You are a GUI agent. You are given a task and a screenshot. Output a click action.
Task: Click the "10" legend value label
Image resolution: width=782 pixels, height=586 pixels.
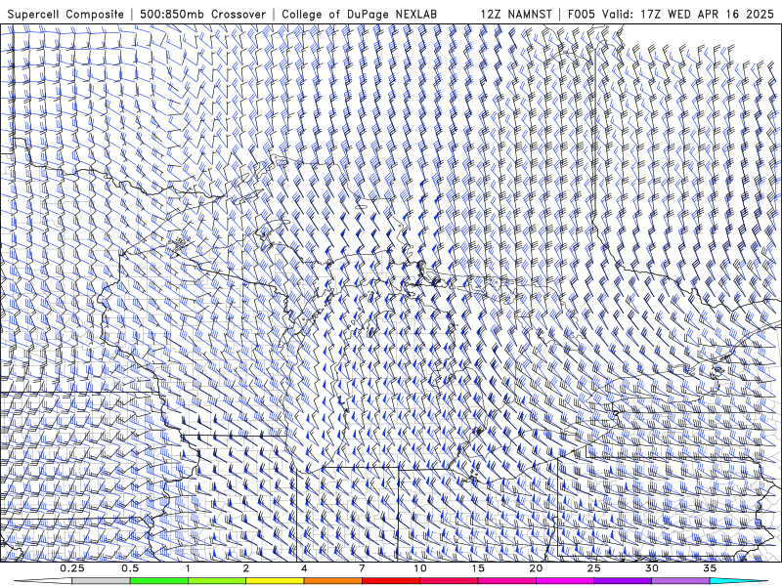420,568
